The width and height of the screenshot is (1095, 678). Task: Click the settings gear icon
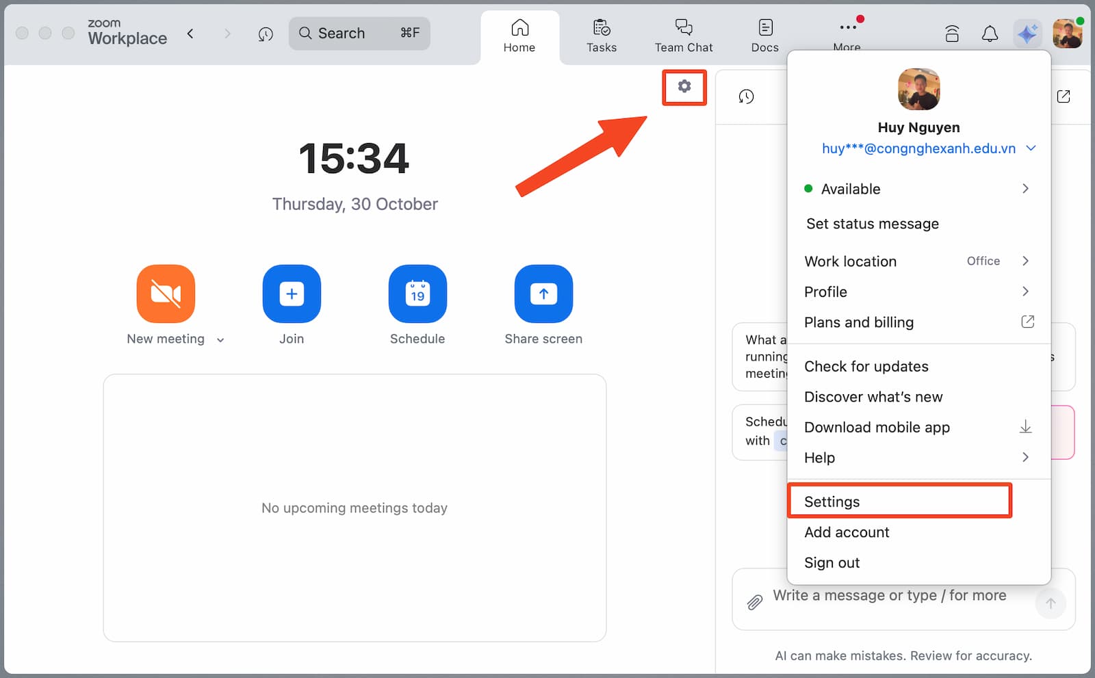(684, 87)
